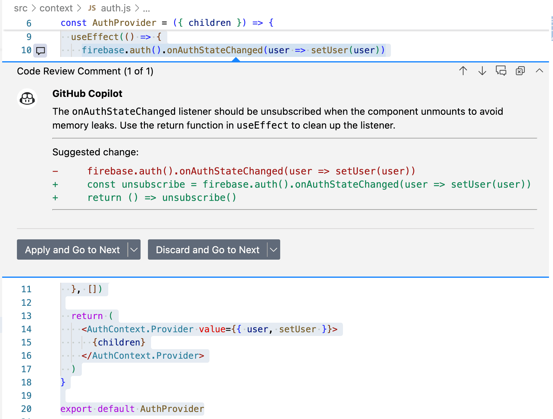Go to previous review comment arrow
The image size is (553, 419).
click(x=463, y=71)
